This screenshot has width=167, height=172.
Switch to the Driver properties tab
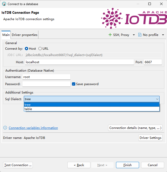[x=25, y=35]
